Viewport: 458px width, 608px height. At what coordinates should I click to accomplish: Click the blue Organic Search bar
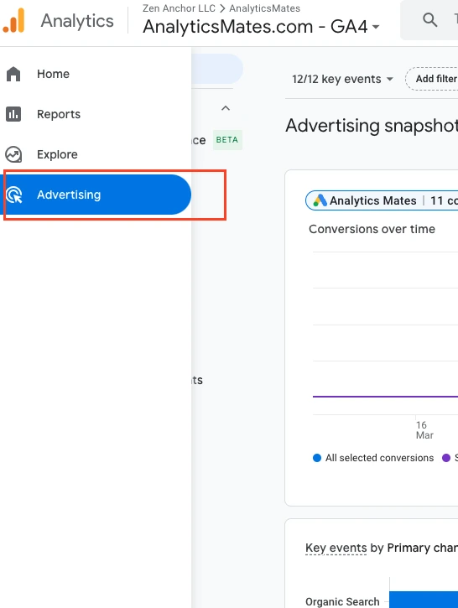click(x=424, y=600)
